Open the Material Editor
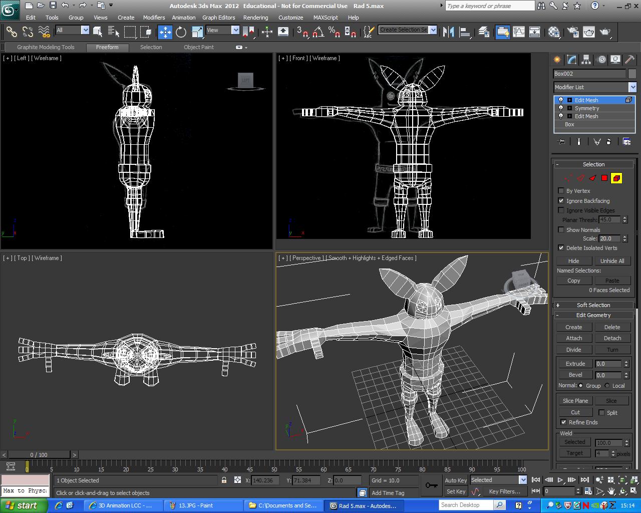 pyautogui.click(x=554, y=32)
